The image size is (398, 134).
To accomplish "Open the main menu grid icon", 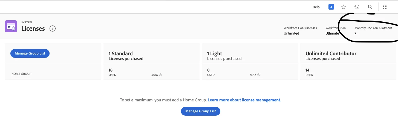I will (385, 7).
